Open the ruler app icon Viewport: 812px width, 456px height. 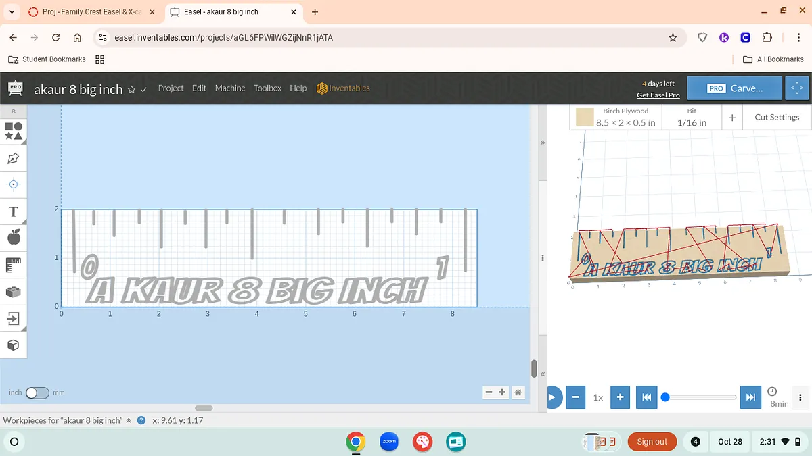pos(14,265)
